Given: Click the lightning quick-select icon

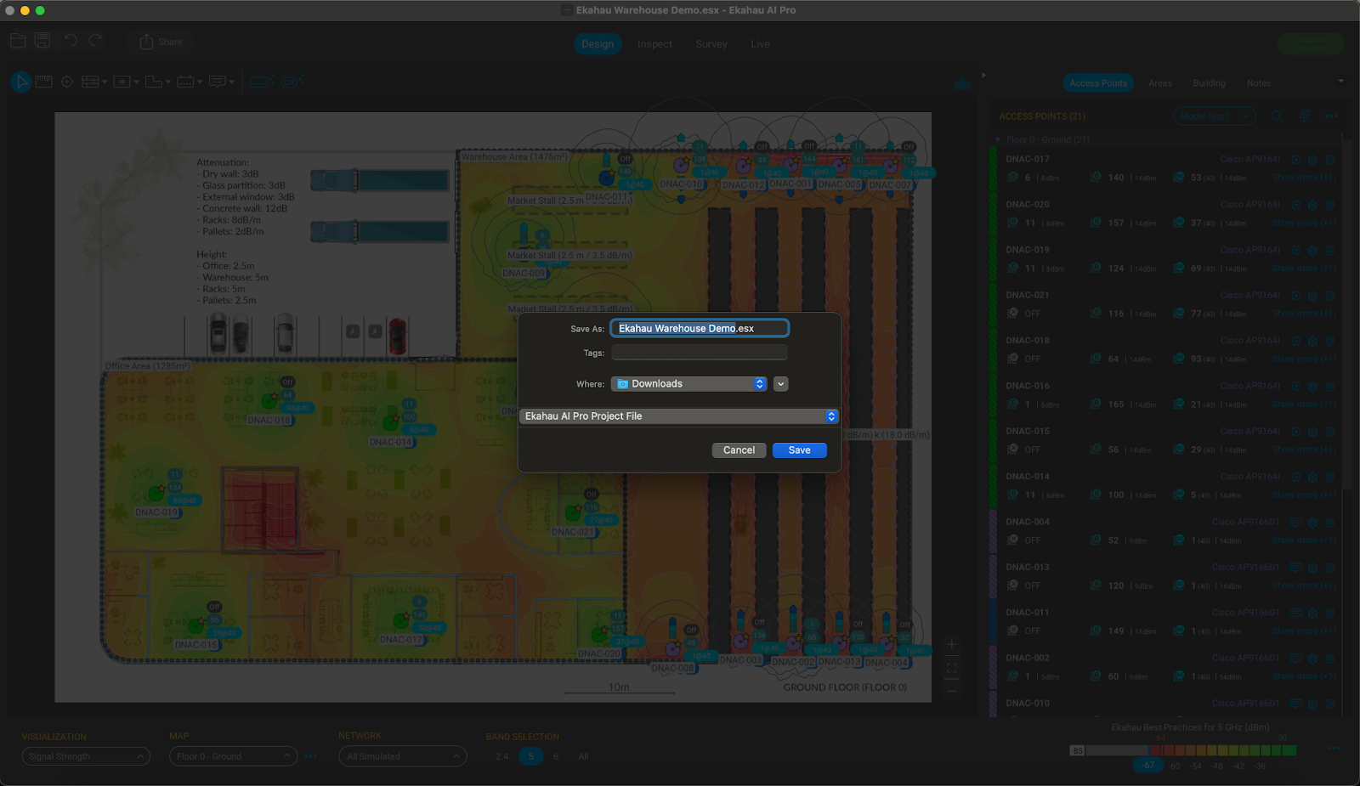Looking at the screenshot, I should [1304, 116].
